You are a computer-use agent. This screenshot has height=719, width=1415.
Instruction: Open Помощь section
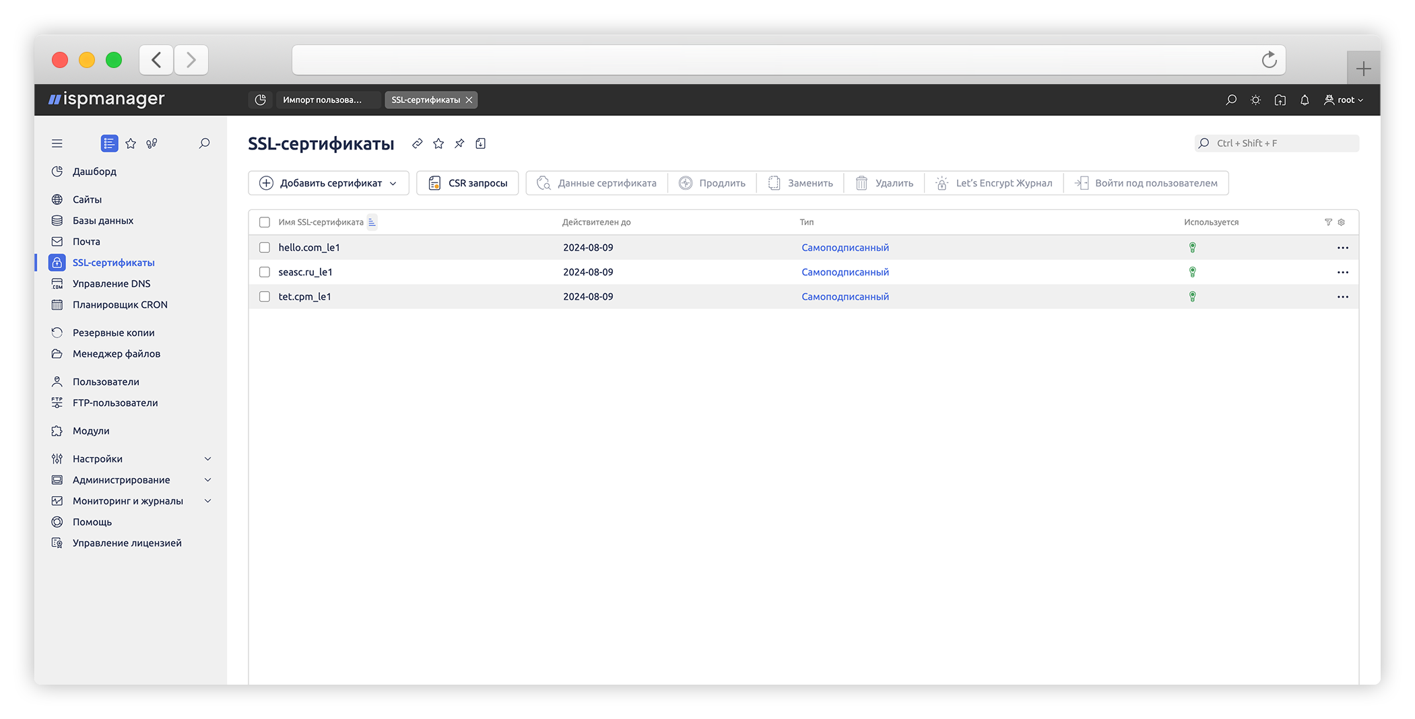click(92, 522)
